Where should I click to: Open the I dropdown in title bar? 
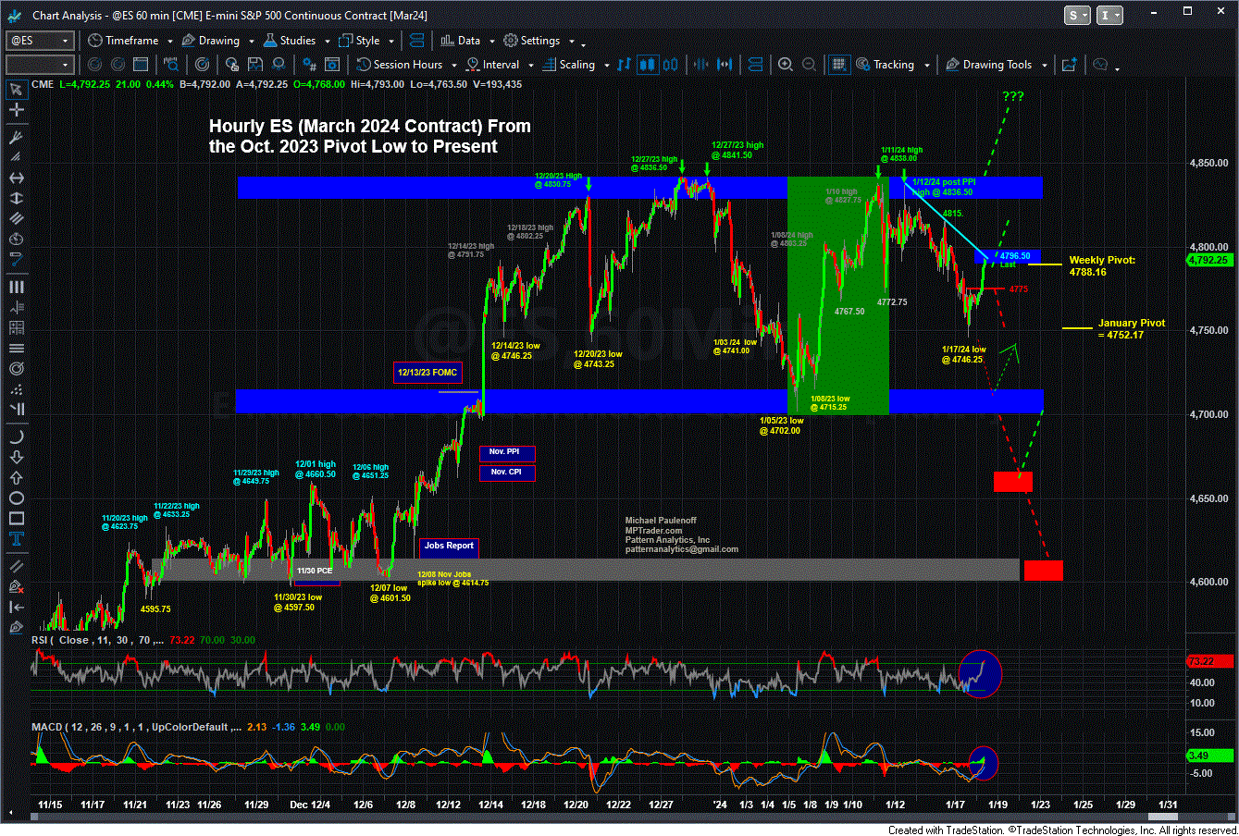tap(1109, 15)
